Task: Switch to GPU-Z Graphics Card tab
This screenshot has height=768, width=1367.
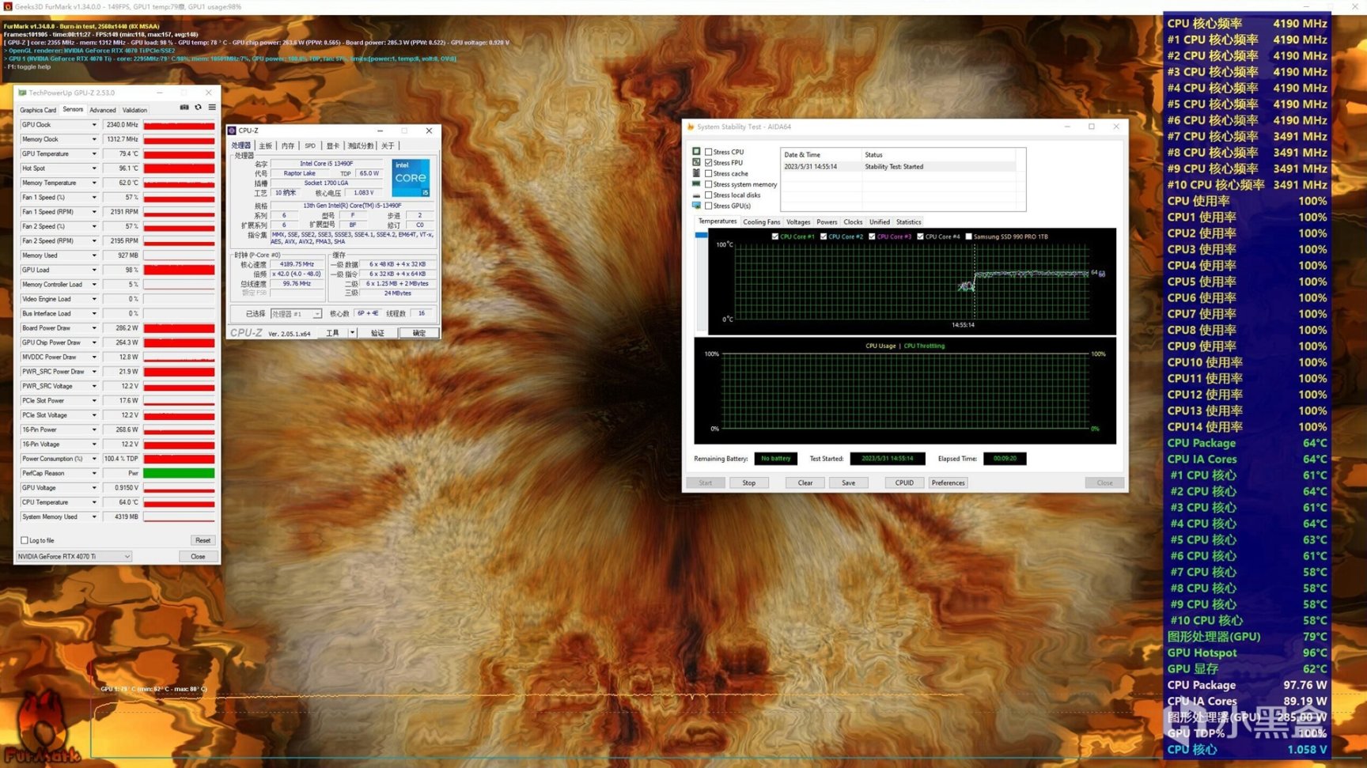Action: tap(38, 110)
